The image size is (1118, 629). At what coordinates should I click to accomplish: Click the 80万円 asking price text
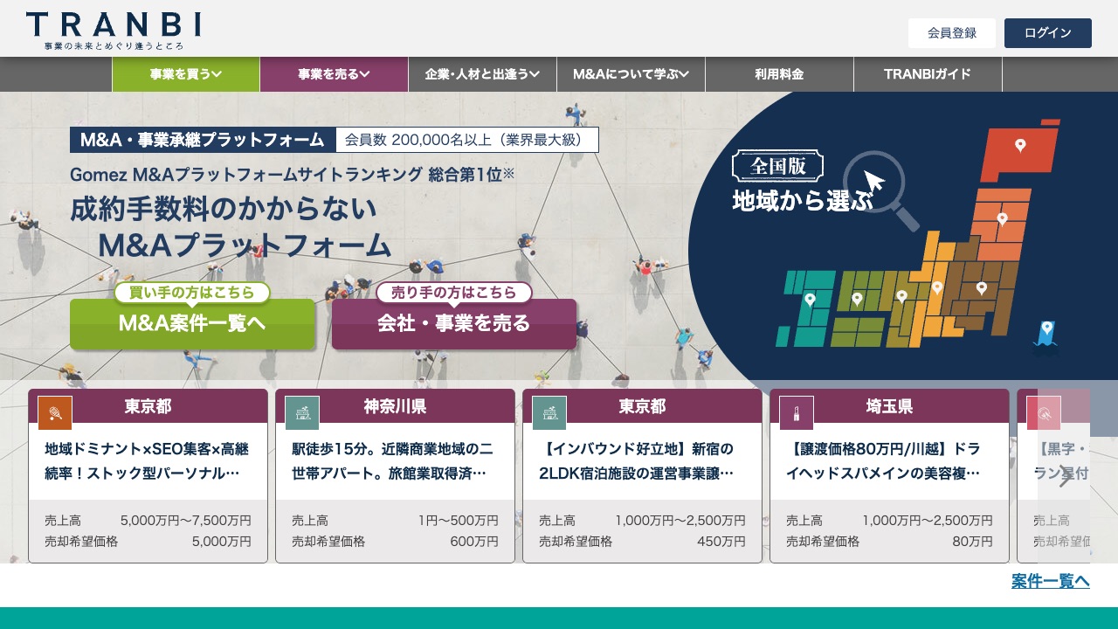tap(972, 542)
